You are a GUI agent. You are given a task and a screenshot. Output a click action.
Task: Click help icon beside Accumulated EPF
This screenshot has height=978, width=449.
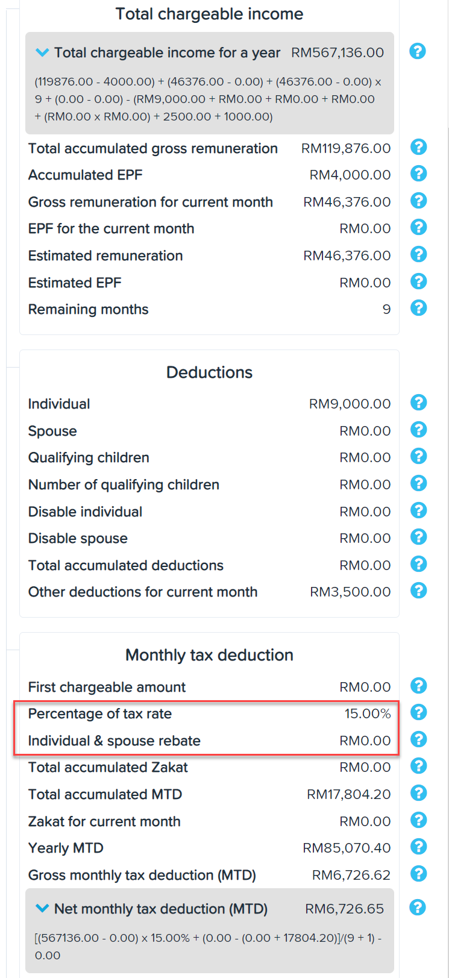(x=418, y=174)
